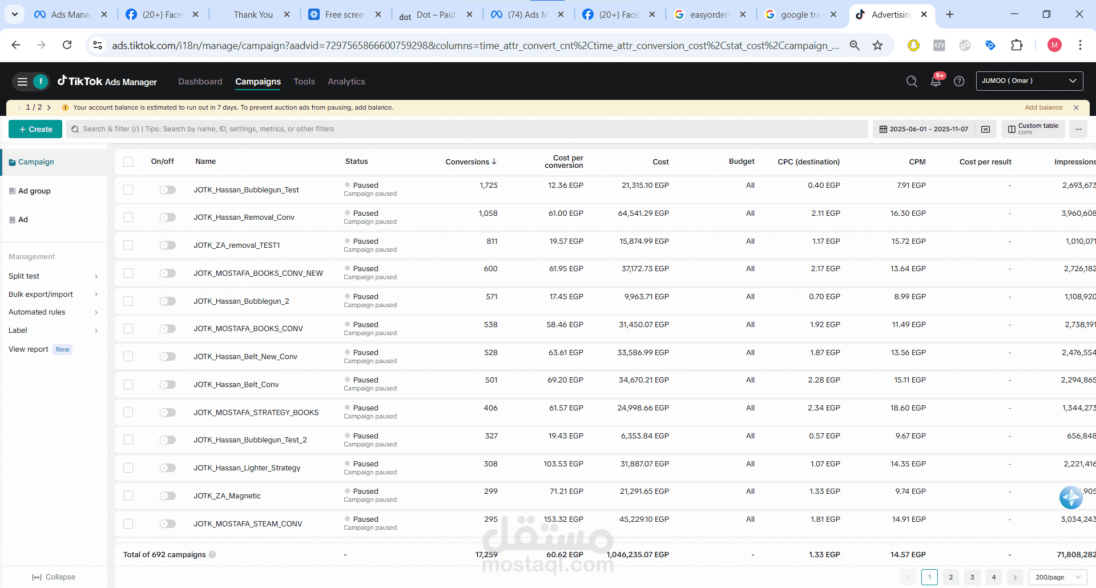
Task: Go to the next page arrow in pagination
Action: point(1015,577)
